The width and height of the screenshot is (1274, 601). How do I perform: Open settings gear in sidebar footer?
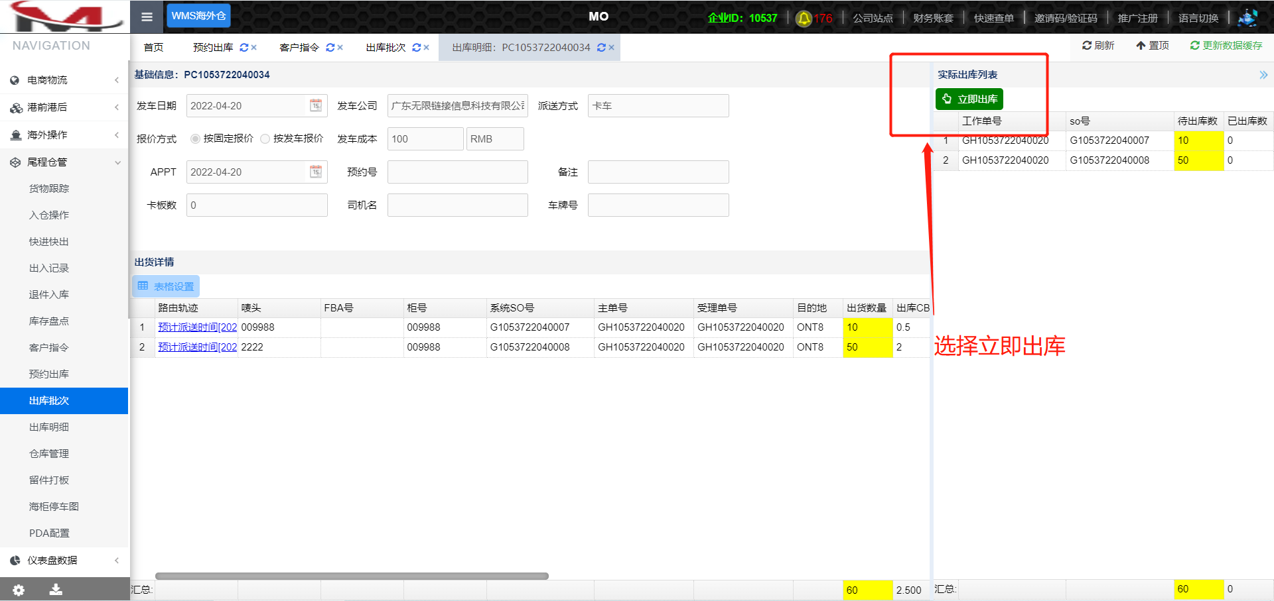[19, 590]
